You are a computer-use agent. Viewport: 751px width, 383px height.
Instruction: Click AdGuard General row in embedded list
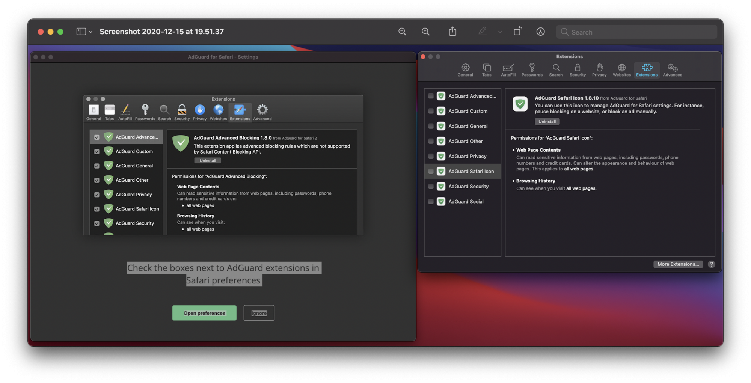coord(127,166)
